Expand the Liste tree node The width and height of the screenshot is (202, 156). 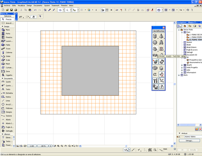click(182, 70)
